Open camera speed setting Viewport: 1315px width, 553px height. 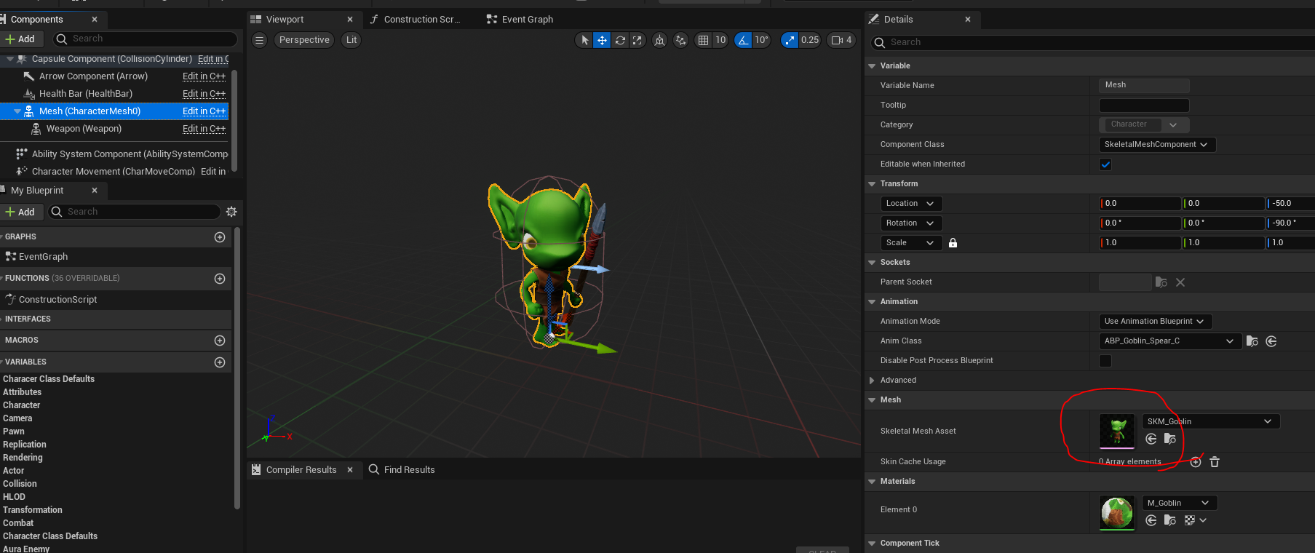tap(841, 40)
